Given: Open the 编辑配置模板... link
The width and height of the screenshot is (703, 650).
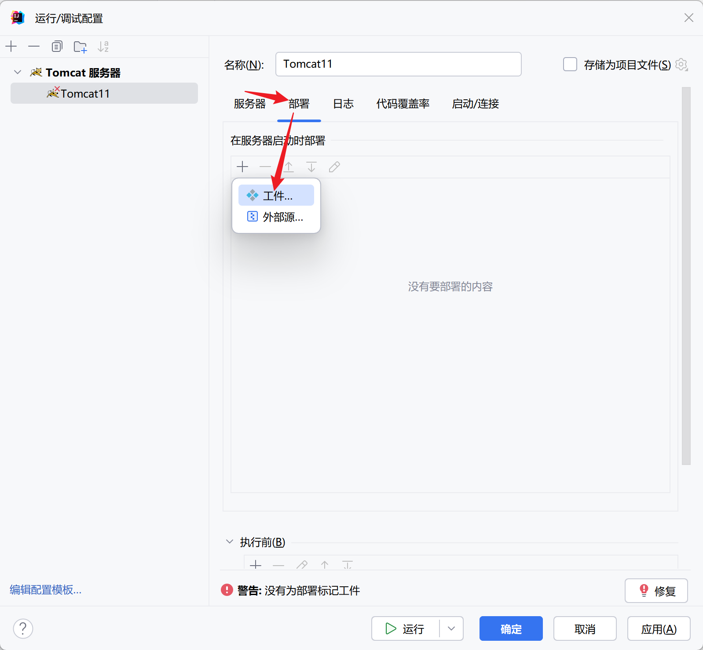Looking at the screenshot, I should click(x=46, y=590).
